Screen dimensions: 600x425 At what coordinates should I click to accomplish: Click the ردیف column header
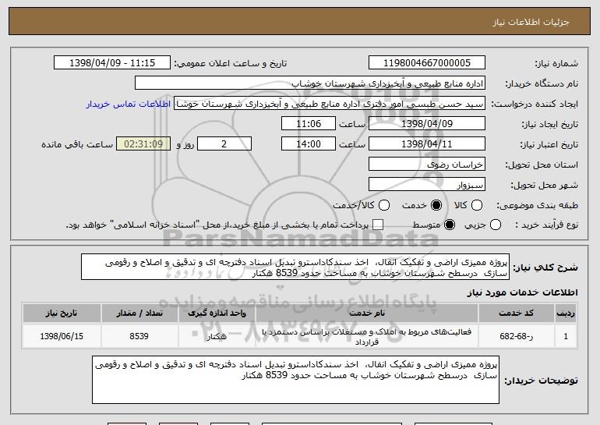point(566,313)
